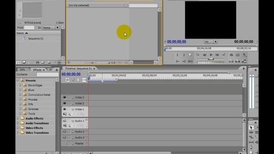Click the Program Monitor jog wheel
274x154 pixels.
click(211, 62)
